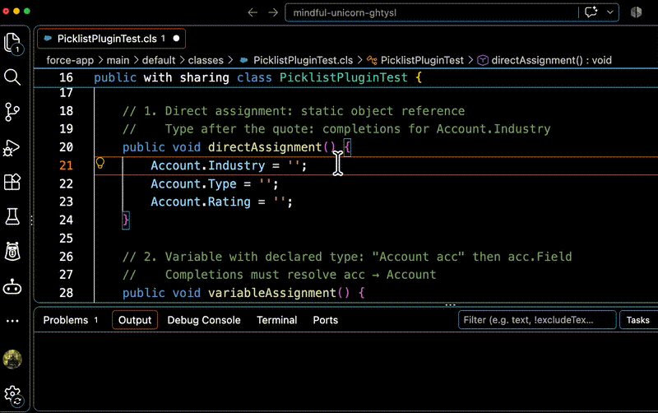Click the panel sash ellipsis handle above Output
This screenshot has width=658, height=413.
(450, 304)
